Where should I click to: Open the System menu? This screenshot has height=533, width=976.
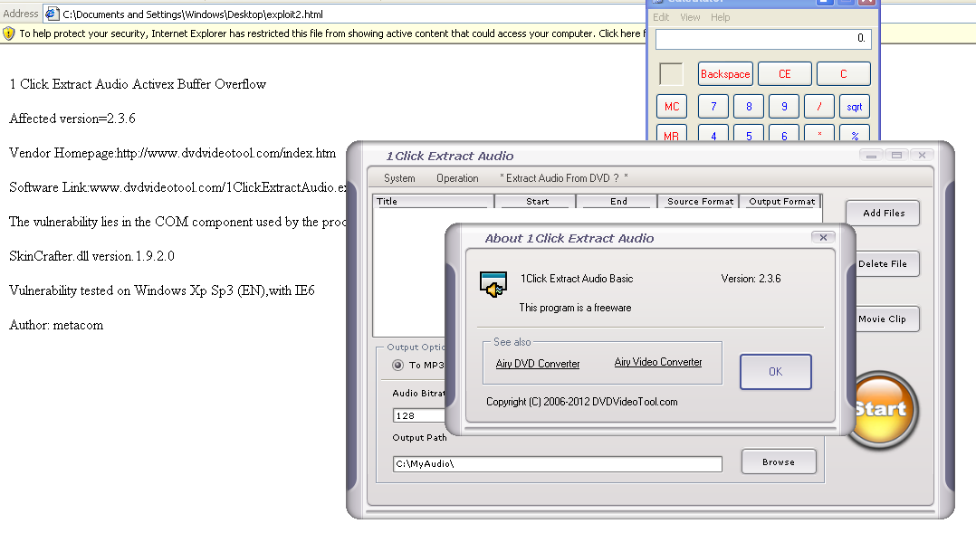coord(399,178)
